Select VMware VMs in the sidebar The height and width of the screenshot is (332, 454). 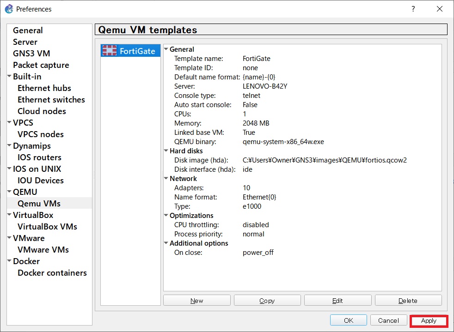pos(43,250)
